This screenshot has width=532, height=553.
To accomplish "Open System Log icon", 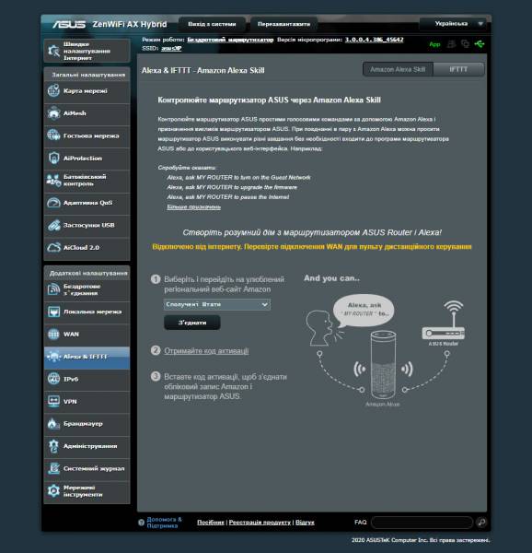I will tap(53, 468).
